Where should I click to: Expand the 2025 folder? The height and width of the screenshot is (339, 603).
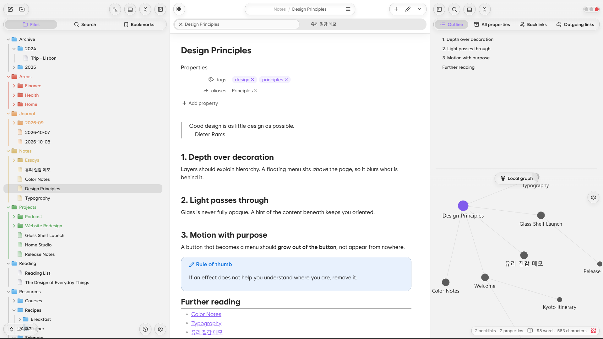click(14, 67)
